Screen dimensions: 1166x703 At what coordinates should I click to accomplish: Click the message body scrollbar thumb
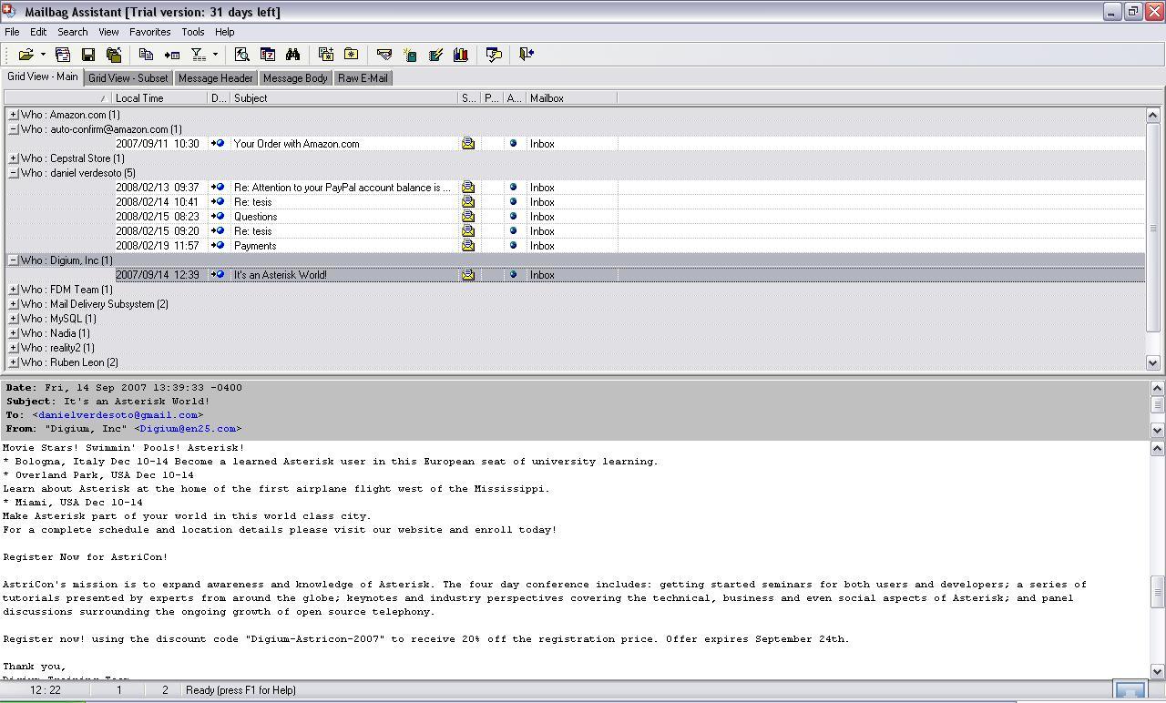(1158, 592)
